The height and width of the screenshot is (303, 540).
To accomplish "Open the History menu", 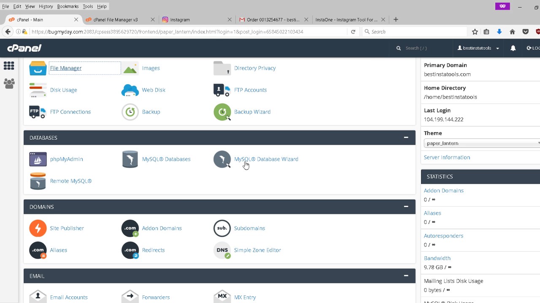I will tap(46, 6).
